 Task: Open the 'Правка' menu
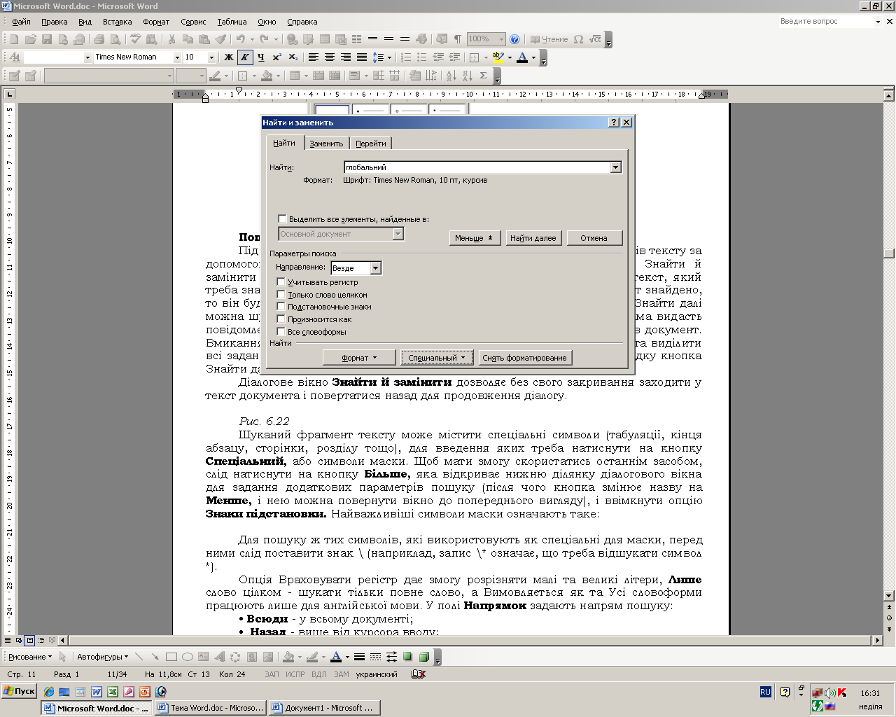pyautogui.click(x=54, y=22)
